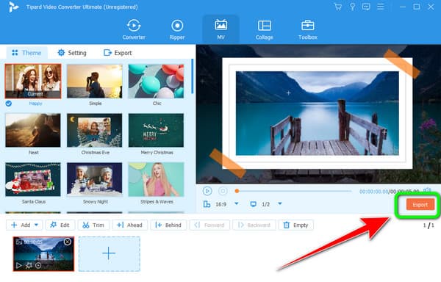Click the Edit wand tool
Image resolution: width=441 pixels, height=282 pixels.
pos(60,225)
